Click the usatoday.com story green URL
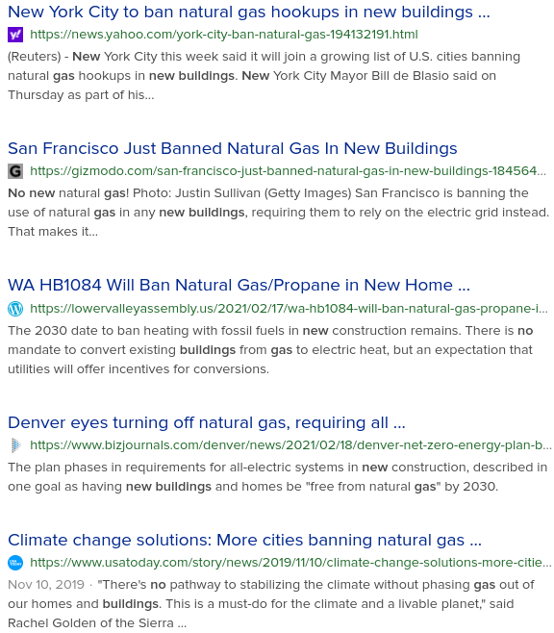The height and width of the screenshot is (633, 554). pyautogui.click(x=290, y=563)
